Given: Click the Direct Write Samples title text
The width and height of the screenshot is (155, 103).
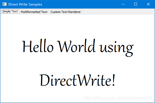Looking at the screenshot, I should [x=25, y=4].
